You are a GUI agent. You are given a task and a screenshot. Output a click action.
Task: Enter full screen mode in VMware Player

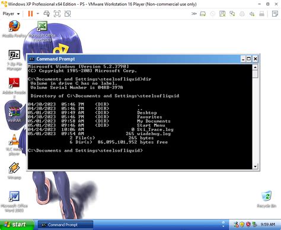57,14
